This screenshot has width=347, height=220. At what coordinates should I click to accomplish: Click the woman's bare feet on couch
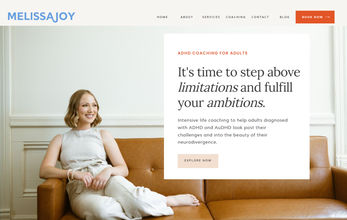click(x=184, y=200)
